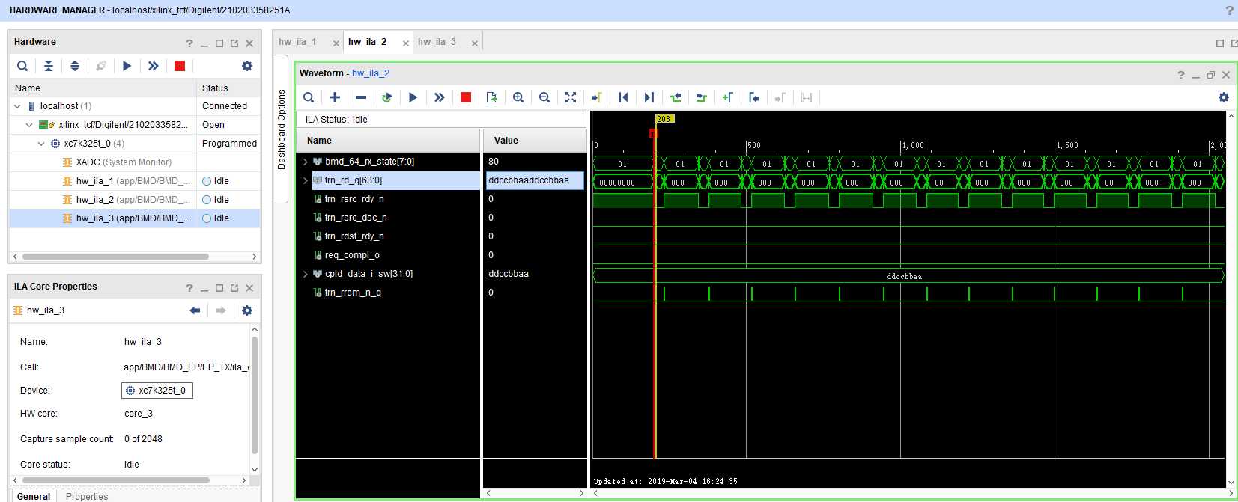Go to previous marker
The height and width of the screenshot is (502, 1238).
coord(754,97)
